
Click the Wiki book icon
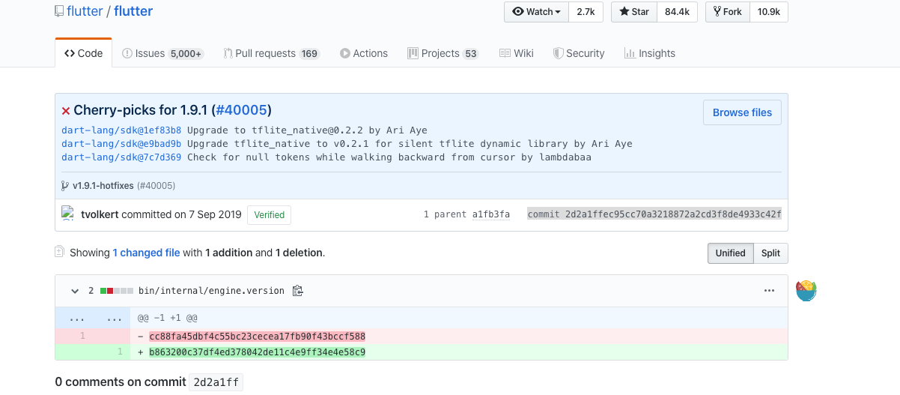(505, 53)
